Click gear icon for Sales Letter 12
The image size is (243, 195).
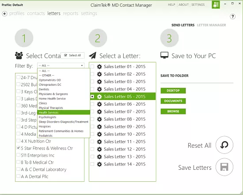click(x=99, y=149)
